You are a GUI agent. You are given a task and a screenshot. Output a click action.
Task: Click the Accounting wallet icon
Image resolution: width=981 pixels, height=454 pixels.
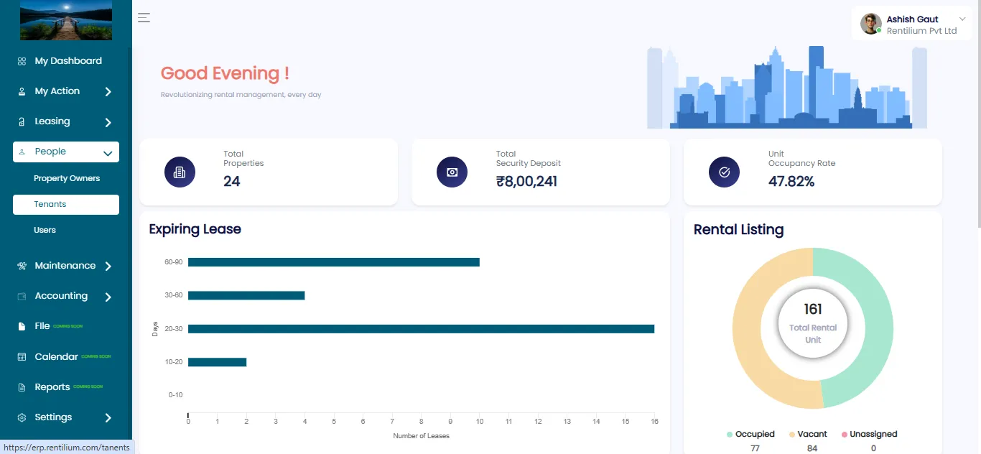tap(22, 297)
